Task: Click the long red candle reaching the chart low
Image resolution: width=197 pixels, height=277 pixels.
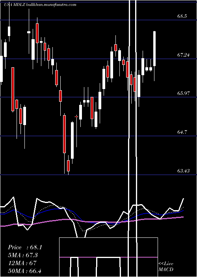Action: [x=64, y=134]
